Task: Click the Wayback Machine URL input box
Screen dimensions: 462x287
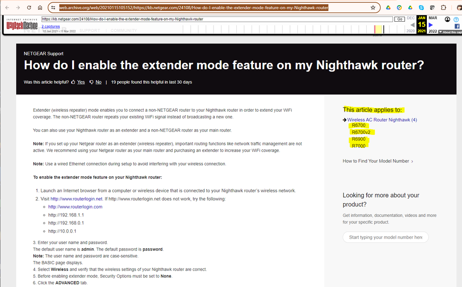Action: pyautogui.click(x=216, y=19)
